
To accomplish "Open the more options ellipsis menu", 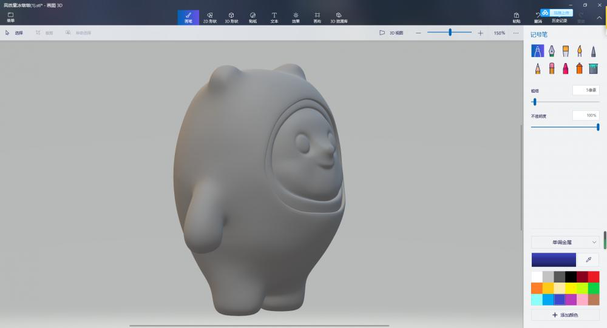I will tap(516, 33).
